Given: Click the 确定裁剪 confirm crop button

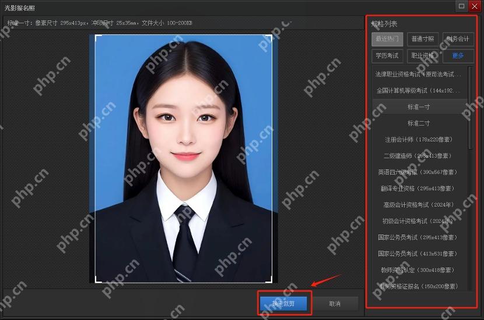Looking at the screenshot, I should 283,304.
